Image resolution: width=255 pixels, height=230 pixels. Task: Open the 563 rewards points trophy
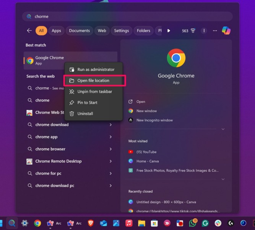[188, 31]
